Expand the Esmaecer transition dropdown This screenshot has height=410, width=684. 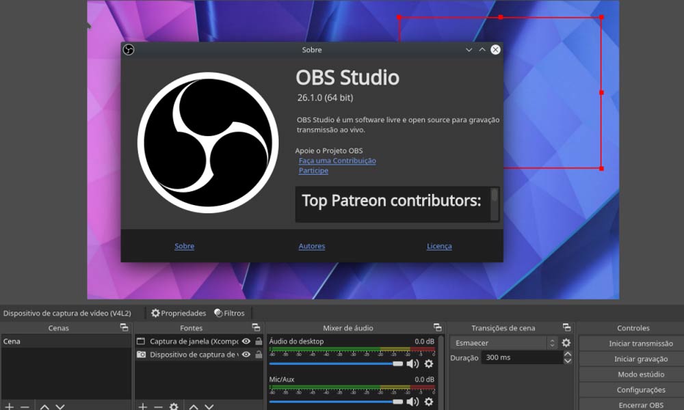click(552, 343)
